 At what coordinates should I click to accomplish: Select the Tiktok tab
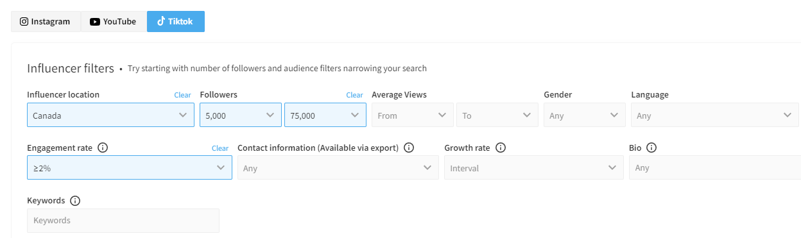coord(176,21)
